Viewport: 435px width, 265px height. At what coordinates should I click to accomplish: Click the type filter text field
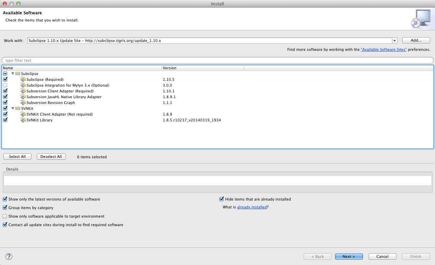(x=217, y=60)
